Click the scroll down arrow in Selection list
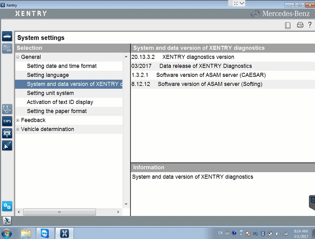Image resolution: width=315 pixels, height=239 pixels. click(126, 204)
